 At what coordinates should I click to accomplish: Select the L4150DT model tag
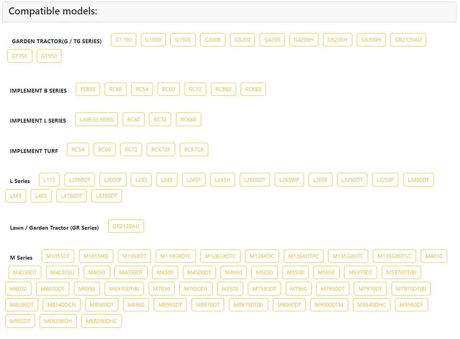tap(72, 196)
